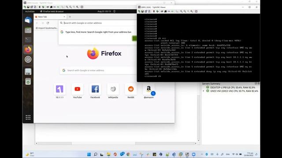Open Terminal from Ubuntu dock
The width and height of the screenshot is (282, 158).
click(28, 39)
